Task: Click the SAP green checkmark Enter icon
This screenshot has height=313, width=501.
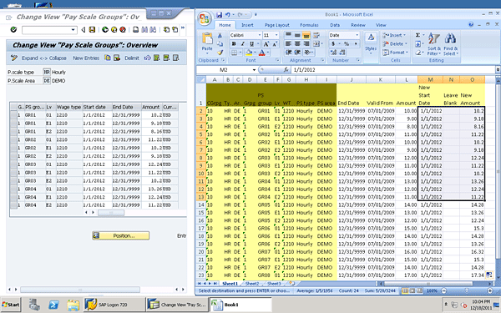Action: tap(13, 30)
